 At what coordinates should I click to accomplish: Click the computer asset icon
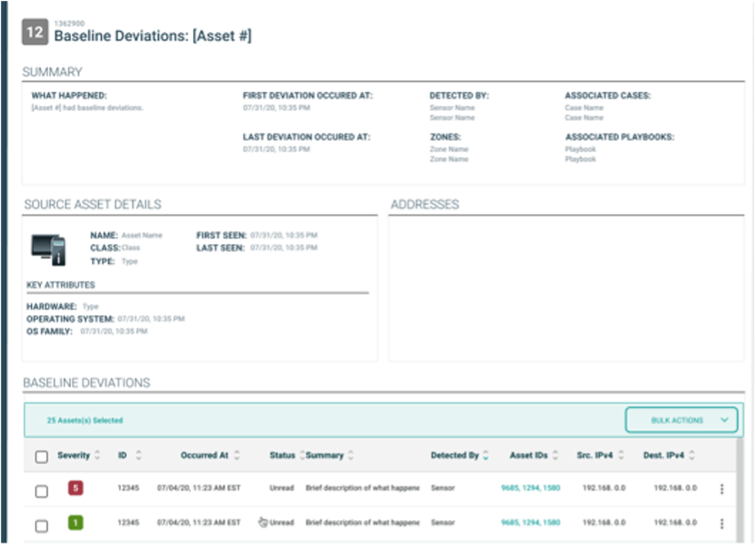tap(49, 249)
